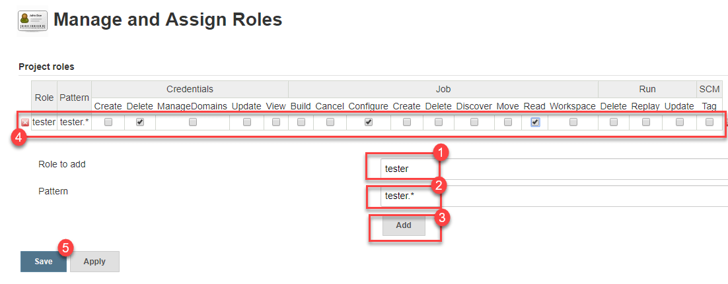Click the red delete icon for tester role
728x284 pixels.
pos(24,122)
